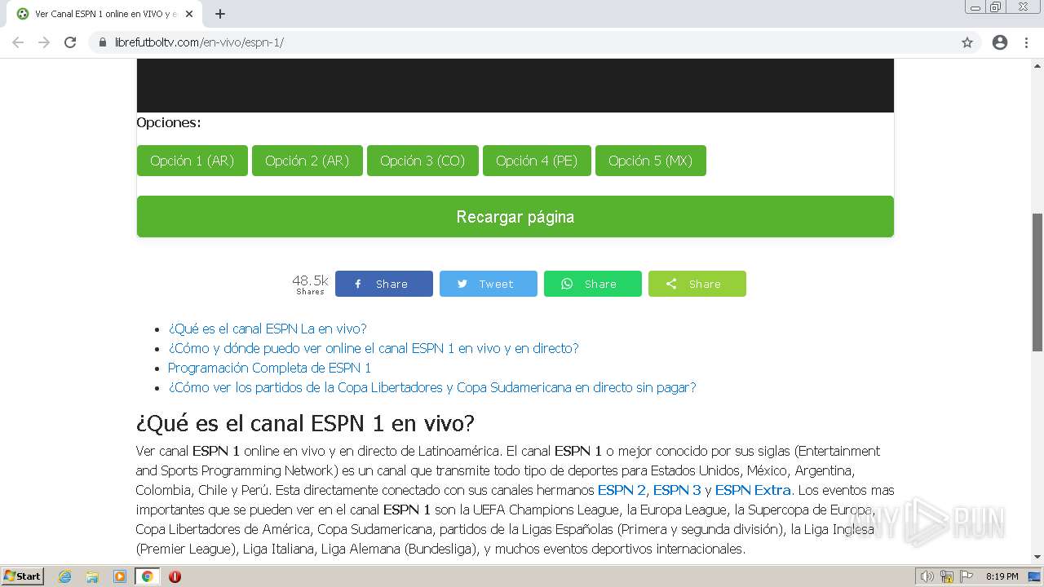Choose Opción 4 (PE) stream
This screenshot has width=1044, height=587.
tap(537, 161)
